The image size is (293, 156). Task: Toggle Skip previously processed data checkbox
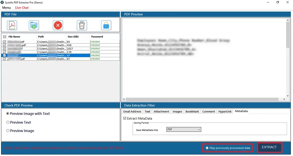[x=207, y=148]
